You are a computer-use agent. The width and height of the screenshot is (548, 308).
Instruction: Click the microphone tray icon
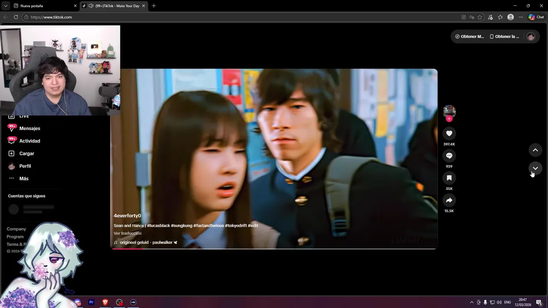tap(485, 302)
